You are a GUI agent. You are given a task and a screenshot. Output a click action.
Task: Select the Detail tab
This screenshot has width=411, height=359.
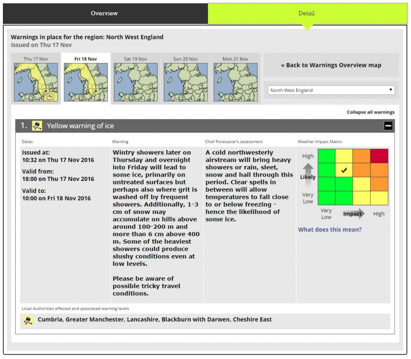(307, 13)
